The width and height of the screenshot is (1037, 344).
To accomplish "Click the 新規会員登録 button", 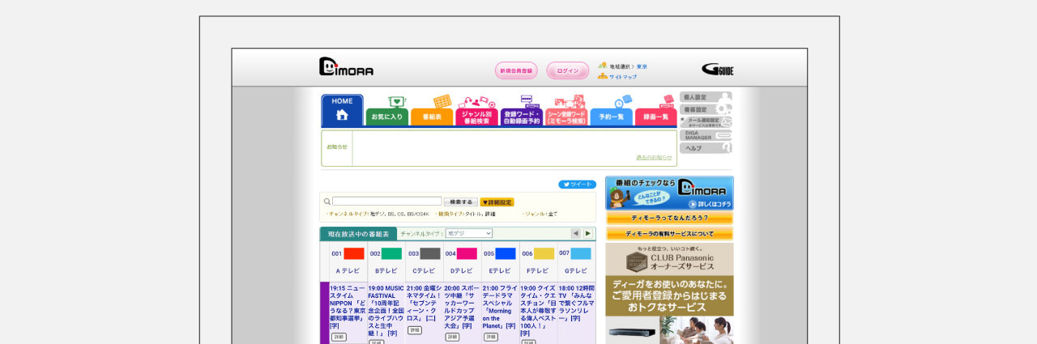I will pos(516,70).
